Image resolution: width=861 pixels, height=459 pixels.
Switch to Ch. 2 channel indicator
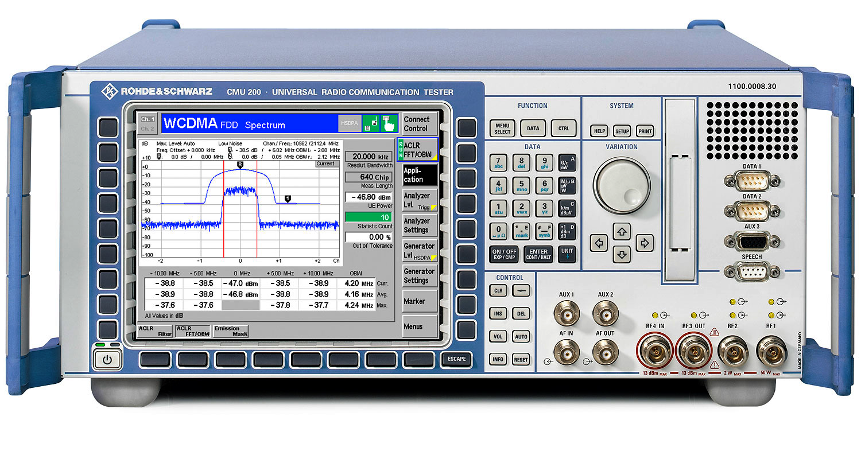coord(148,129)
